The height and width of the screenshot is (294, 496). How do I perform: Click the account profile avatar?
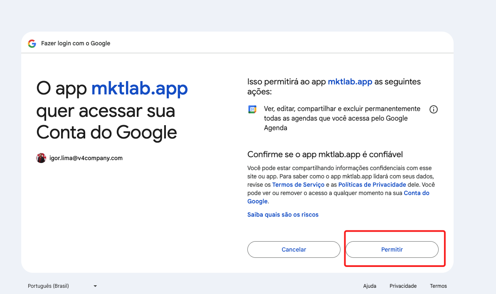pos(41,158)
